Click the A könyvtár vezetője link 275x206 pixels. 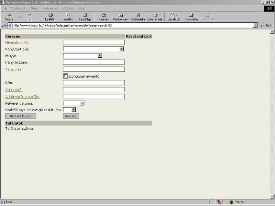tap(22, 97)
